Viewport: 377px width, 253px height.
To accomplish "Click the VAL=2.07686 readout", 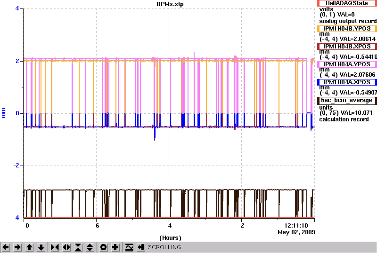I will click(x=357, y=75).
